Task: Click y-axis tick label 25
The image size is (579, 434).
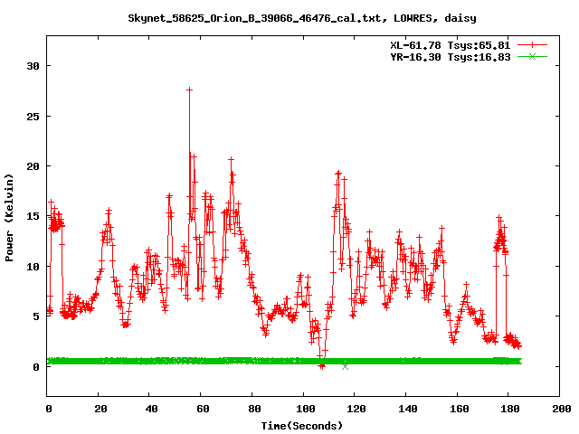Action: (x=33, y=117)
